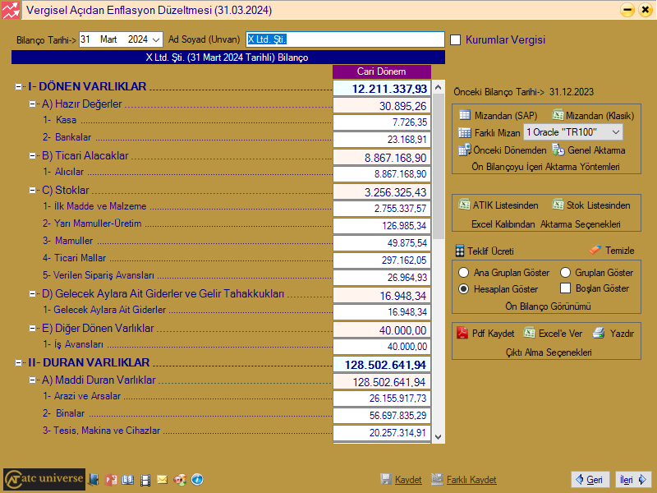This screenshot has width=657, height=493.
Task: Click the Excel'e Ver icon
Action: [x=529, y=333]
